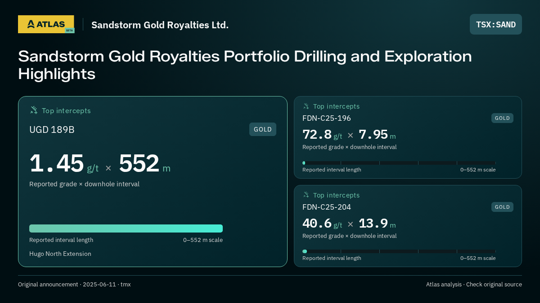Click the TSX:SAND ticker badge
Screen dimensions: 540x303
point(496,24)
